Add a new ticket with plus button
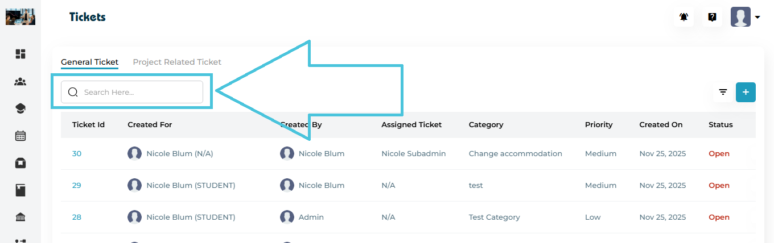Viewport: 774px width, 243px height. click(746, 92)
